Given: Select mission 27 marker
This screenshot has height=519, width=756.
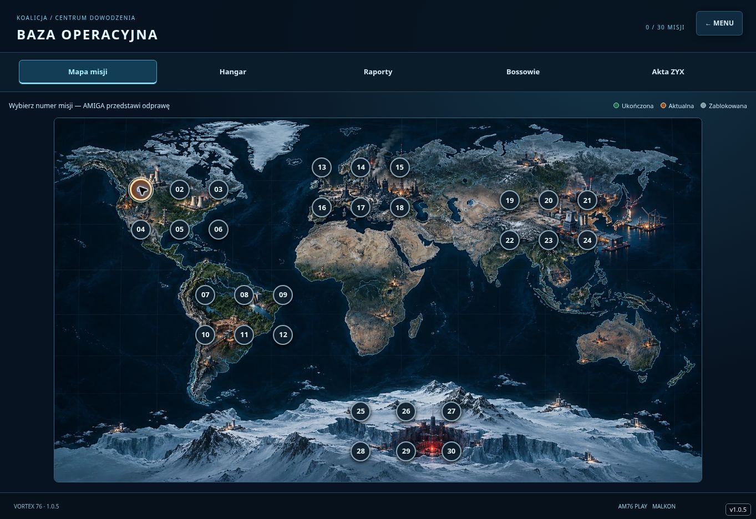Looking at the screenshot, I should [x=451, y=411].
